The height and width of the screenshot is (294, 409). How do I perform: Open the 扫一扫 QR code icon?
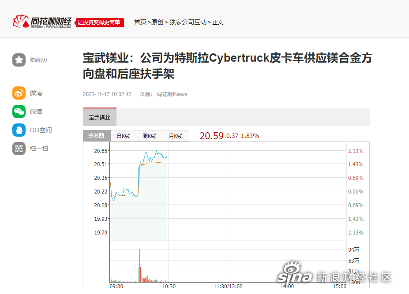(x=19, y=149)
